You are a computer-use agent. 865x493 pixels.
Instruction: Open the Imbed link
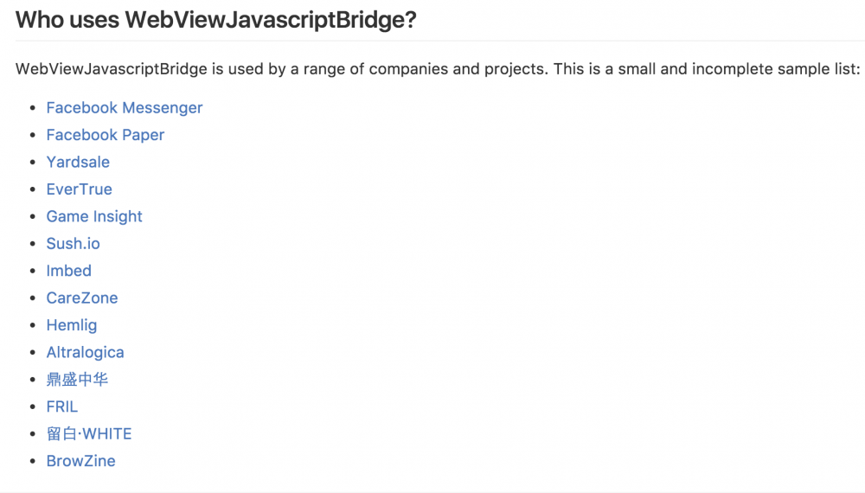[x=68, y=271]
